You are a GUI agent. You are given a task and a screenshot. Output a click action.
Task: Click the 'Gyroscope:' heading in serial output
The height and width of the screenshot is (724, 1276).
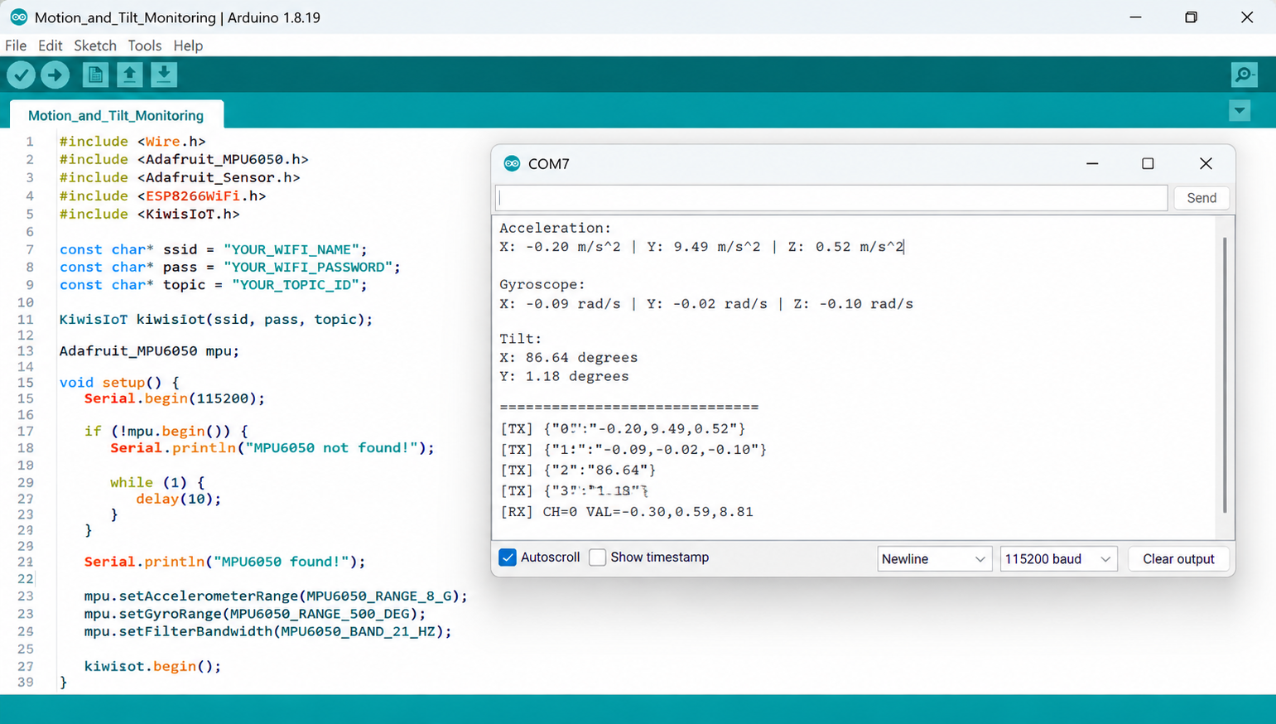[x=542, y=285]
